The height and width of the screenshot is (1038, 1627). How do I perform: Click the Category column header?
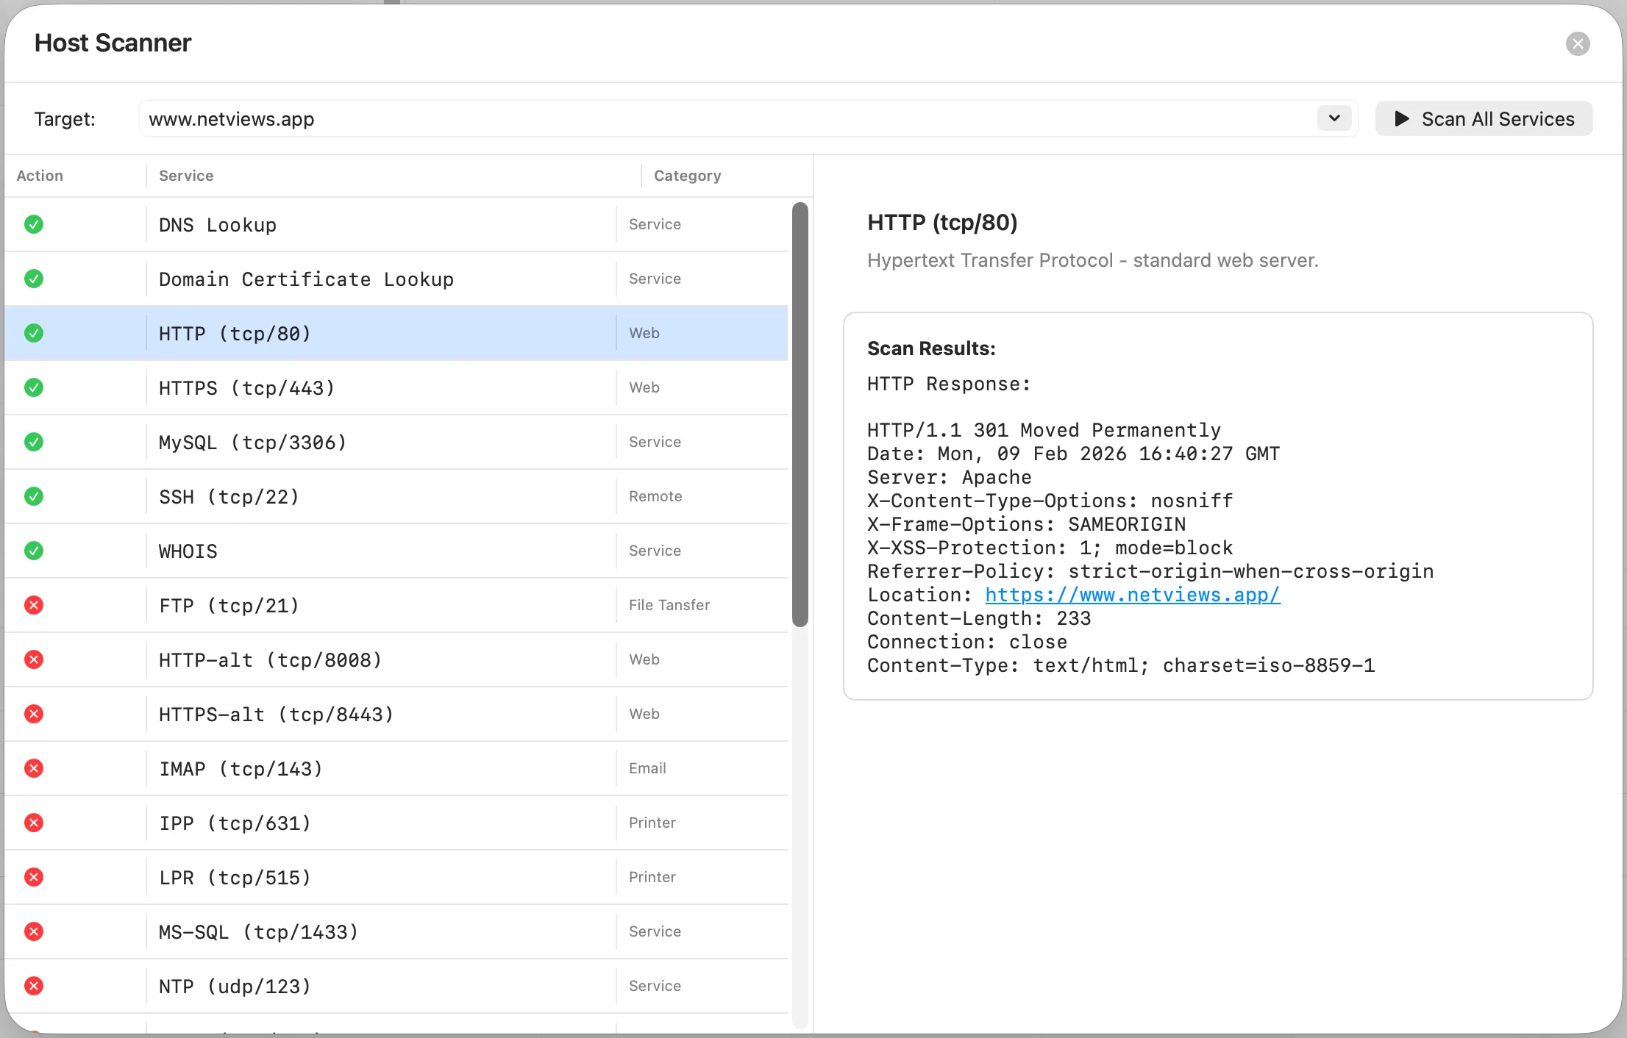(x=687, y=175)
